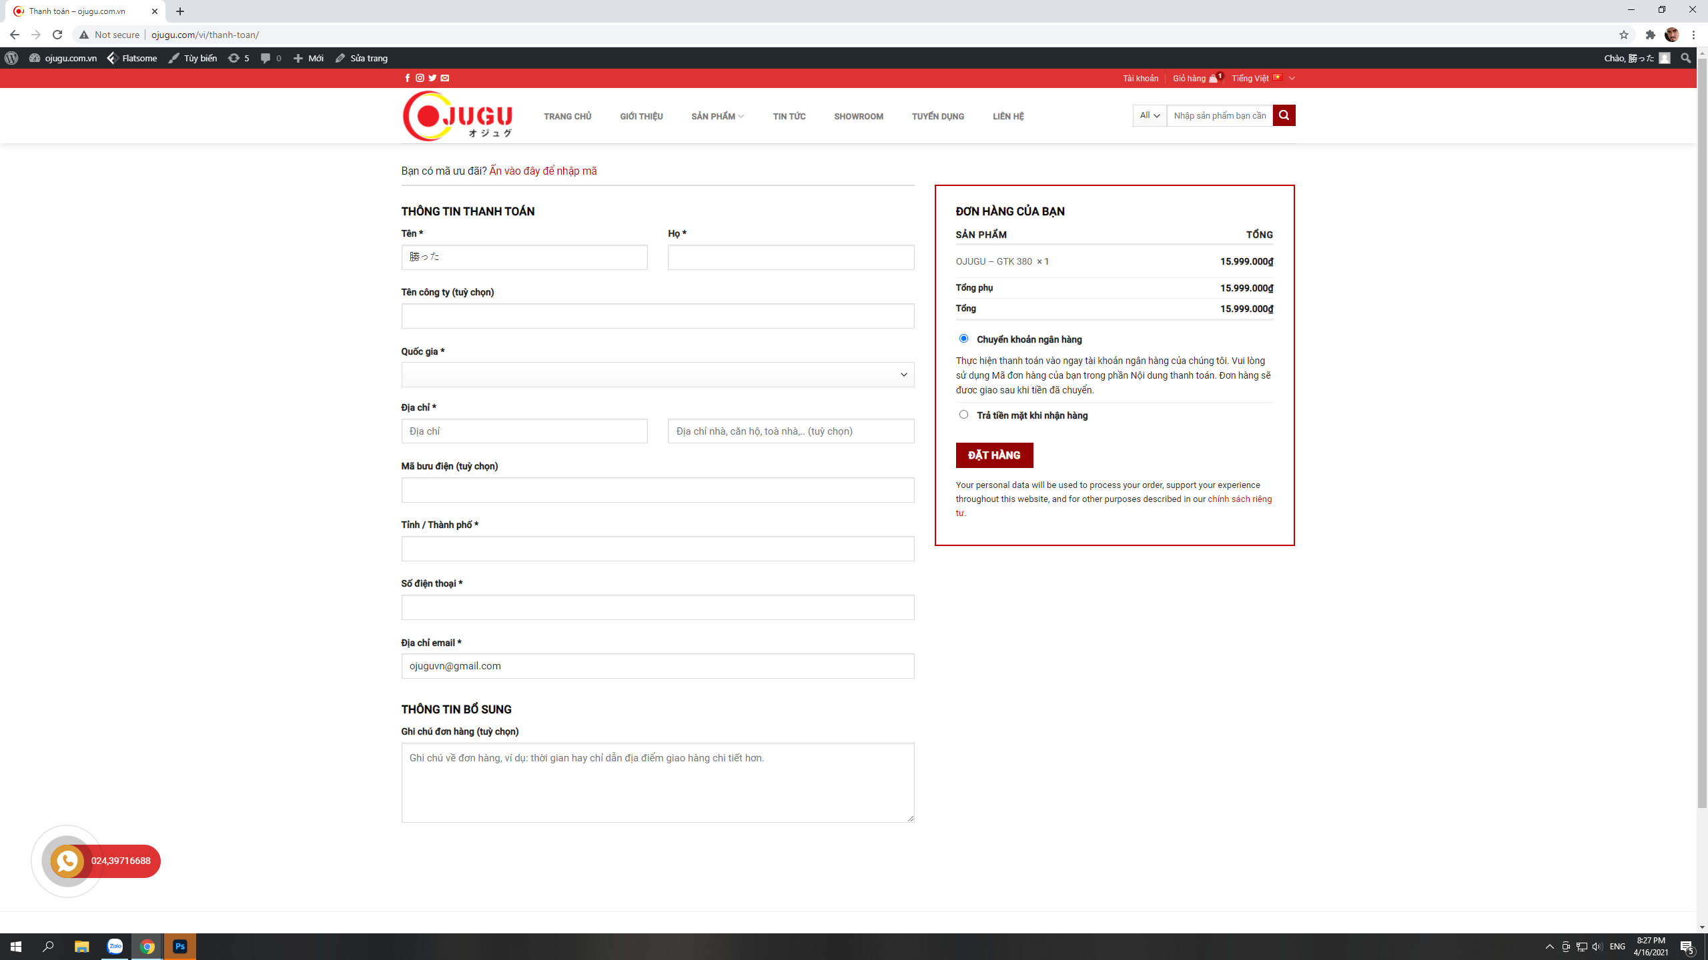Click the email envelope icon
Image resolution: width=1708 pixels, height=960 pixels.
(x=445, y=78)
